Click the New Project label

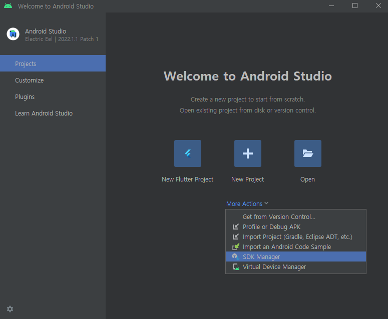coord(248,179)
